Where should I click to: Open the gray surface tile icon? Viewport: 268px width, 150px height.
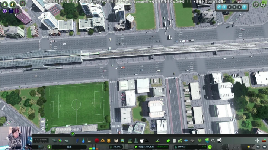192,141
